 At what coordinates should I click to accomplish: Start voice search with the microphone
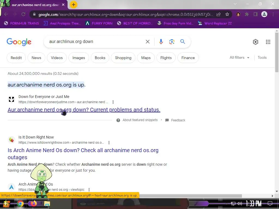pyautogui.click(x=161, y=42)
